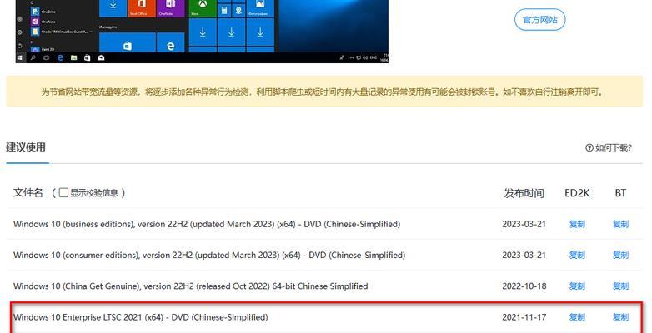652x333 pixels.
Task: Click the question mark icon beside 如何下载
Action: pos(589,148)
